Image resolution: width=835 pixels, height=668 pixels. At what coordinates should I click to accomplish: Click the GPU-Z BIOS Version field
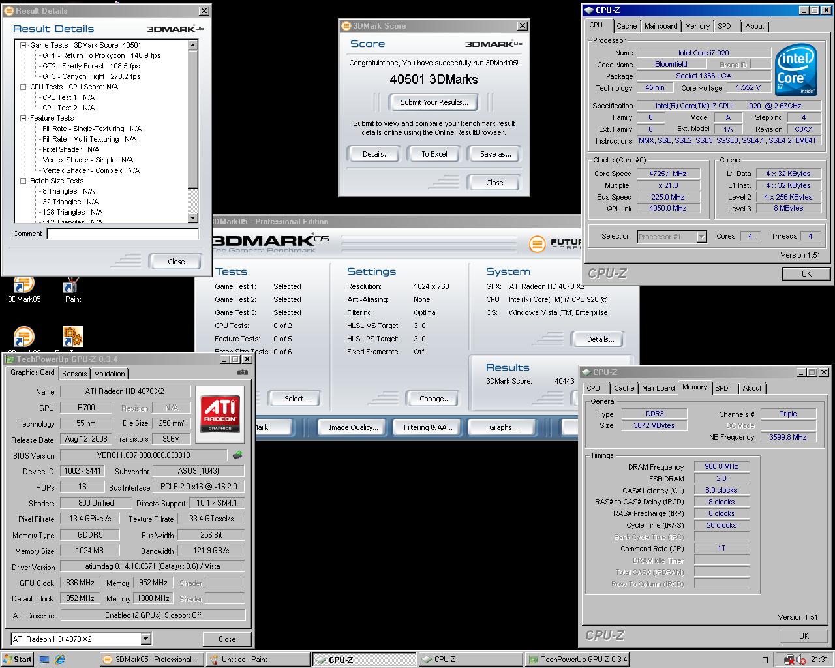(x=144, y=455)
